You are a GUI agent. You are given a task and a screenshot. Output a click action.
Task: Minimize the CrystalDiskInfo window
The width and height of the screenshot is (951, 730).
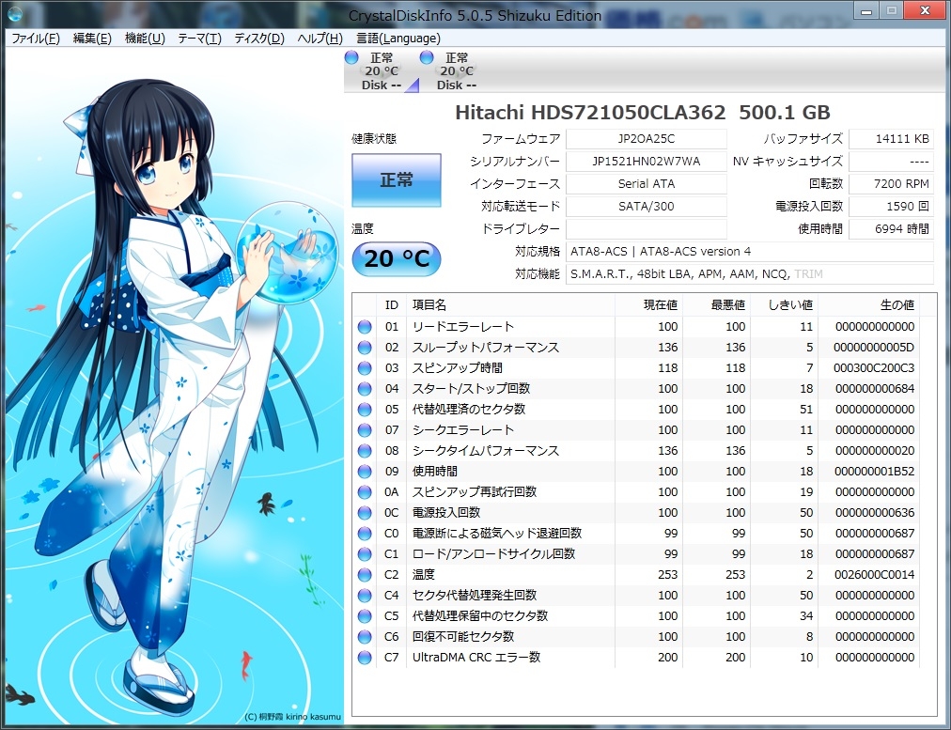point(867,10)
